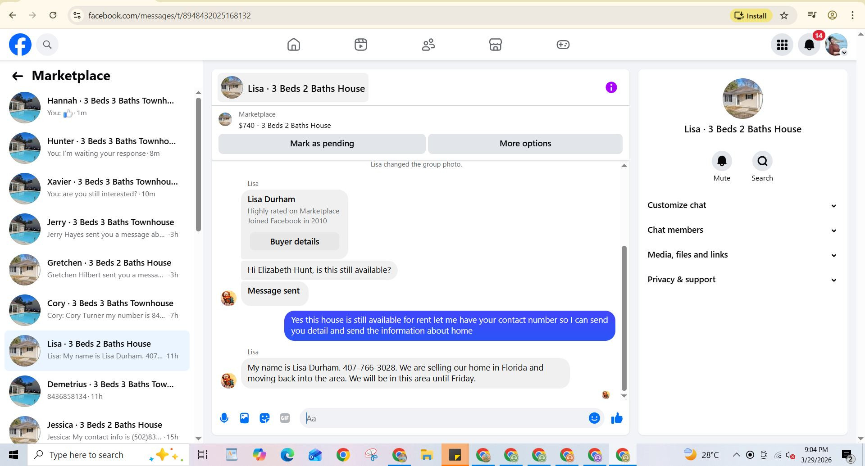
Task: Open the Gaming controller icon
Action: (x=563, y=45)
